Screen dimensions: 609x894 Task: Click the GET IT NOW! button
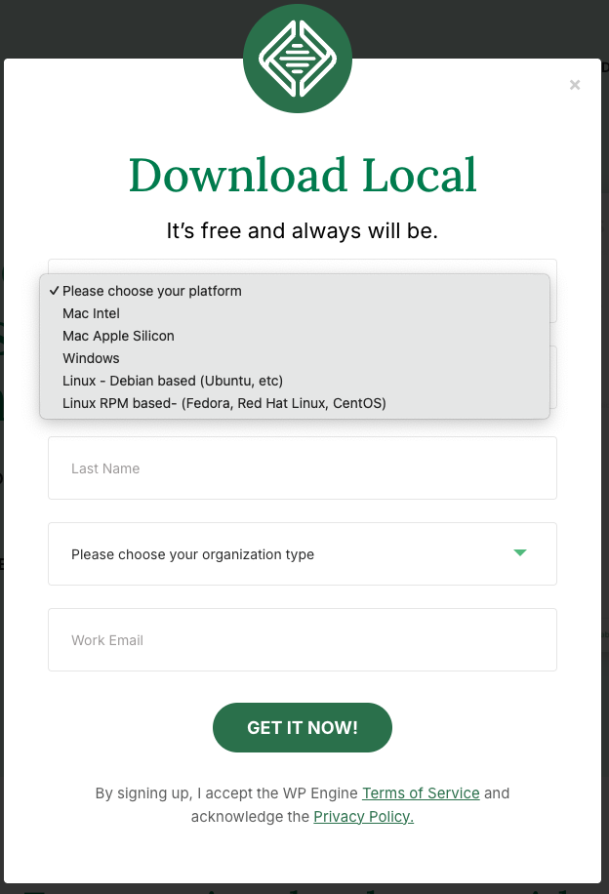(x=303, y=727)
